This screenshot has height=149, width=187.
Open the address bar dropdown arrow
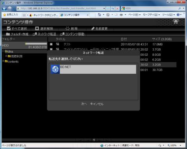click(x=104, y=9)
